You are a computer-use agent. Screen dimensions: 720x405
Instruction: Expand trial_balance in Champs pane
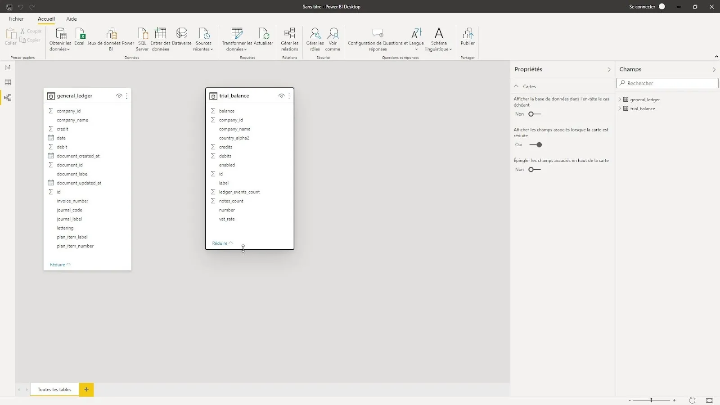coord(620,108)
